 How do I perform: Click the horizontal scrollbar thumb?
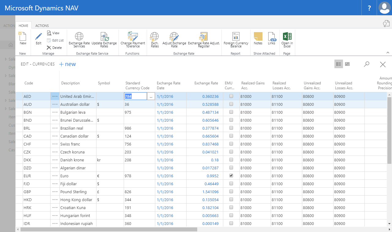pyautogui.click(x=109, y=229)
